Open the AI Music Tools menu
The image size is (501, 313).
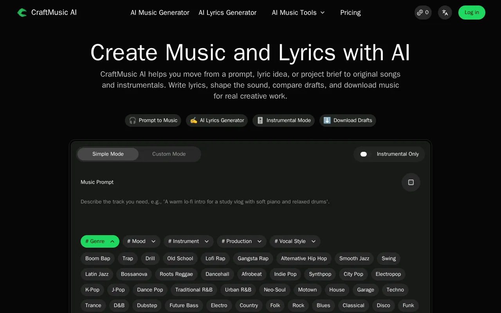298,13
